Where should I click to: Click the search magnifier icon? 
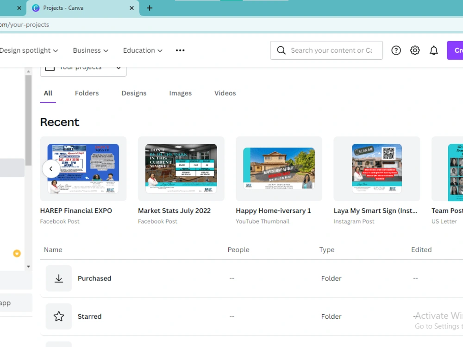coord(281,50)
